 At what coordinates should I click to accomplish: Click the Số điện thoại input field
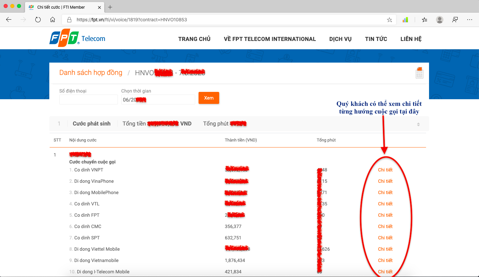click(89, 100)
